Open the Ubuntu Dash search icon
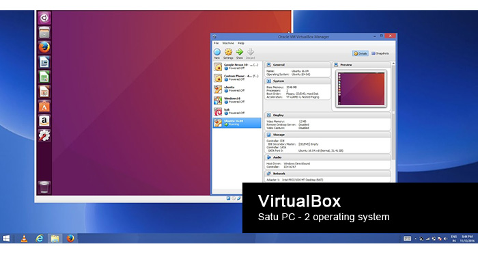Screen dimensions: 478x253 pos(44,18)
